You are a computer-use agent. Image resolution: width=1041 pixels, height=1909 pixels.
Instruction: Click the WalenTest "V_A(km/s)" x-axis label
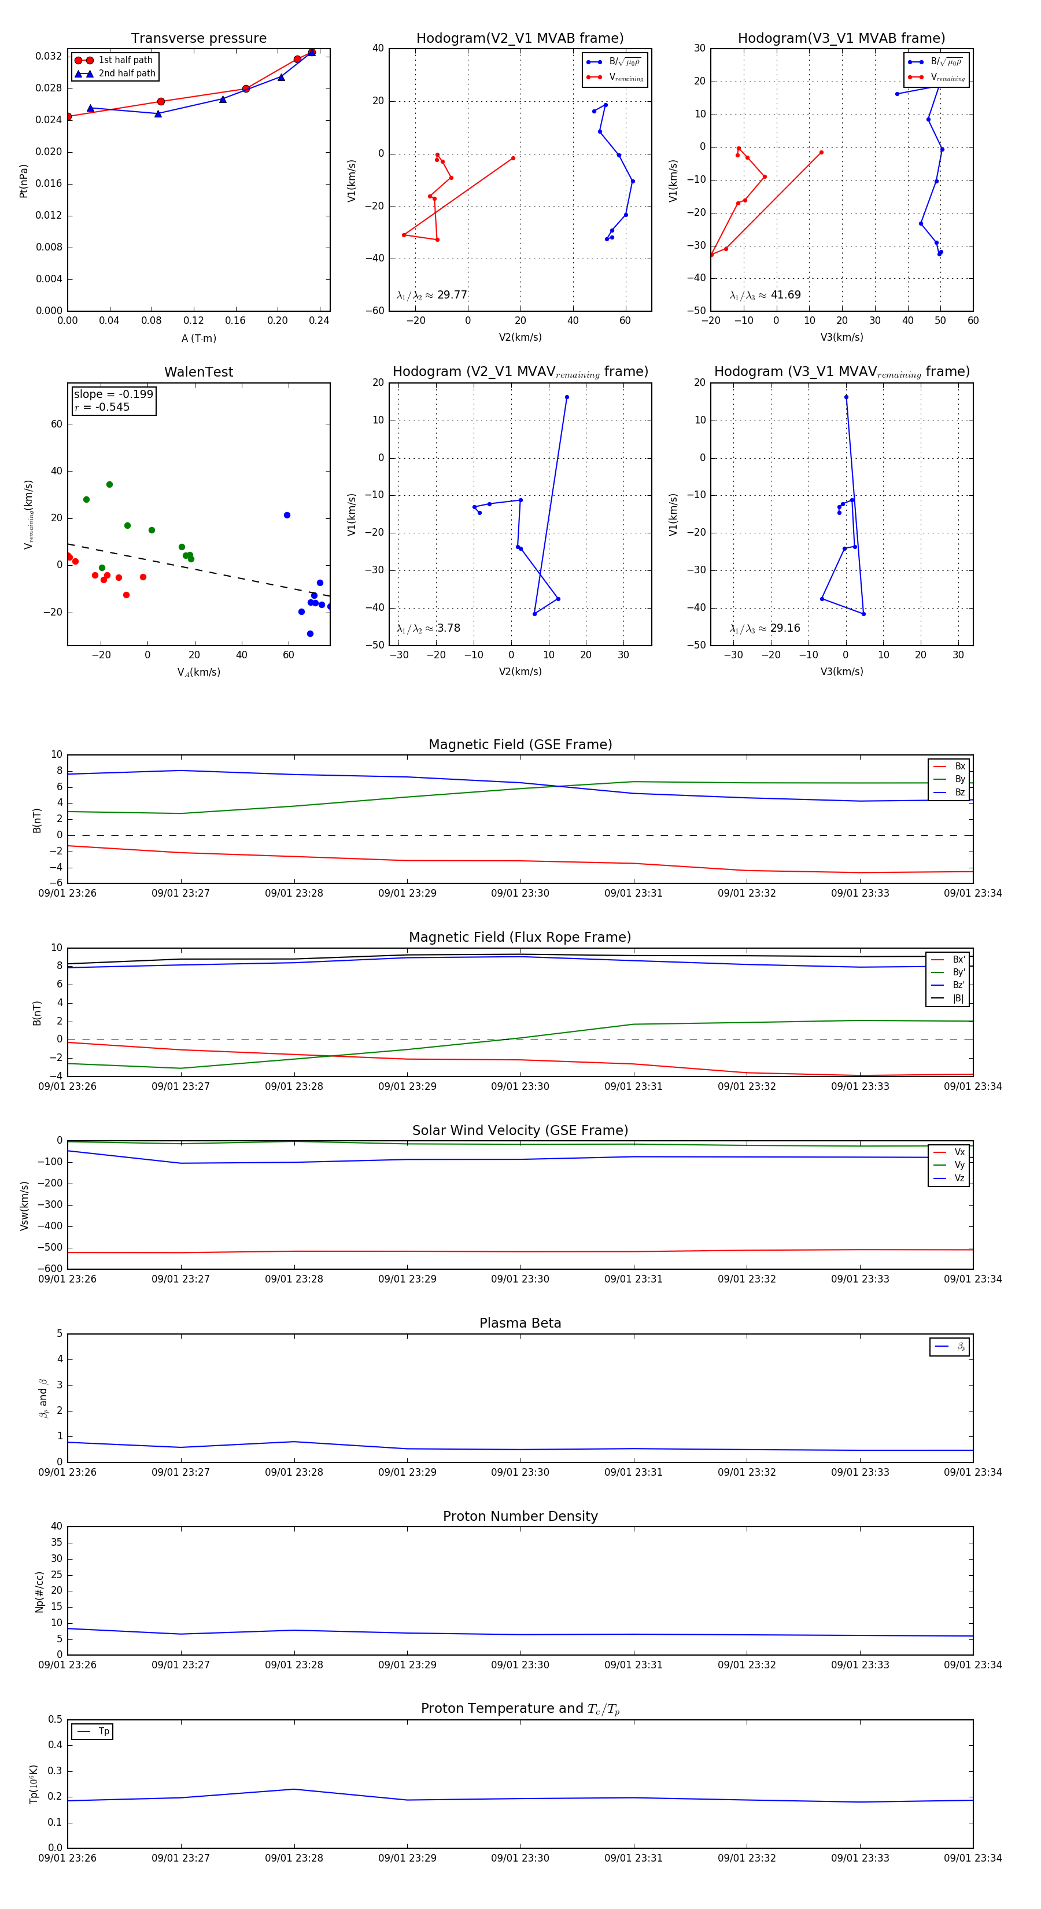point(198,673)
